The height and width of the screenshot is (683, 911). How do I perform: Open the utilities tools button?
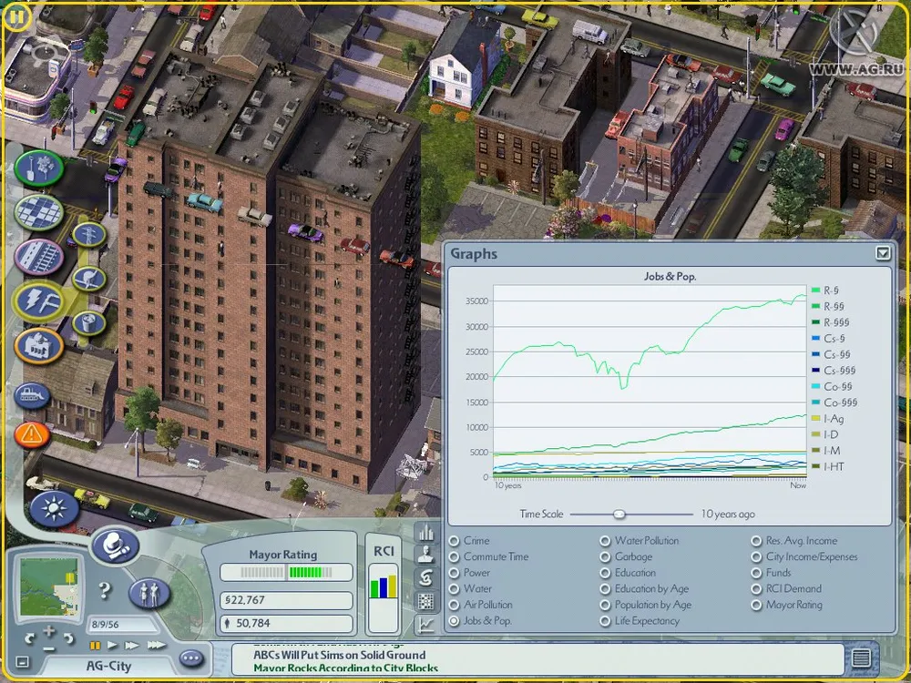[x=38, y=301]
